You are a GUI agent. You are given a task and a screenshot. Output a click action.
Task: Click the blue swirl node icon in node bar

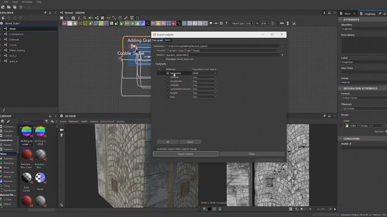(x=143, y=24)
